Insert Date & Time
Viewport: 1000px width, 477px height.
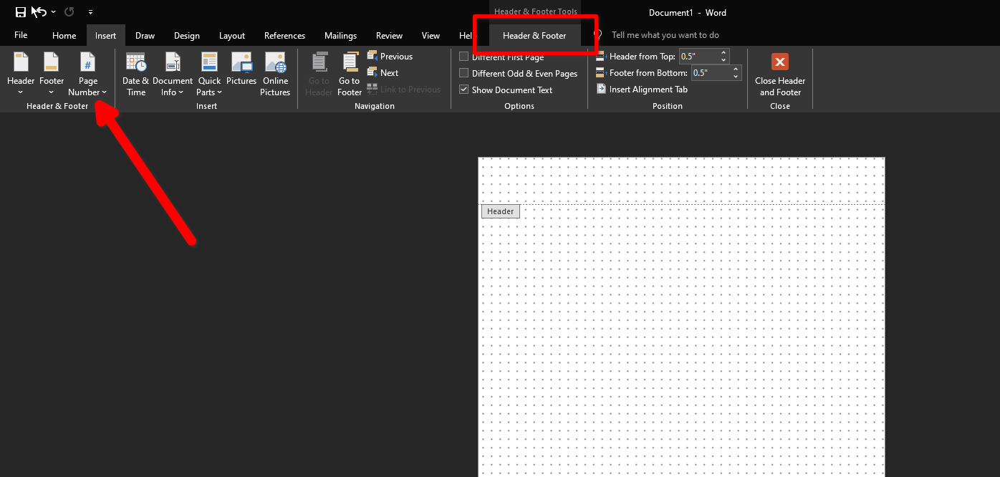pos(135,74)
